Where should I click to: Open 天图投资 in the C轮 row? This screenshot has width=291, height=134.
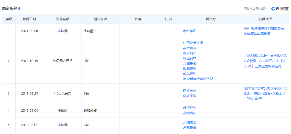[x=190, y=64]
